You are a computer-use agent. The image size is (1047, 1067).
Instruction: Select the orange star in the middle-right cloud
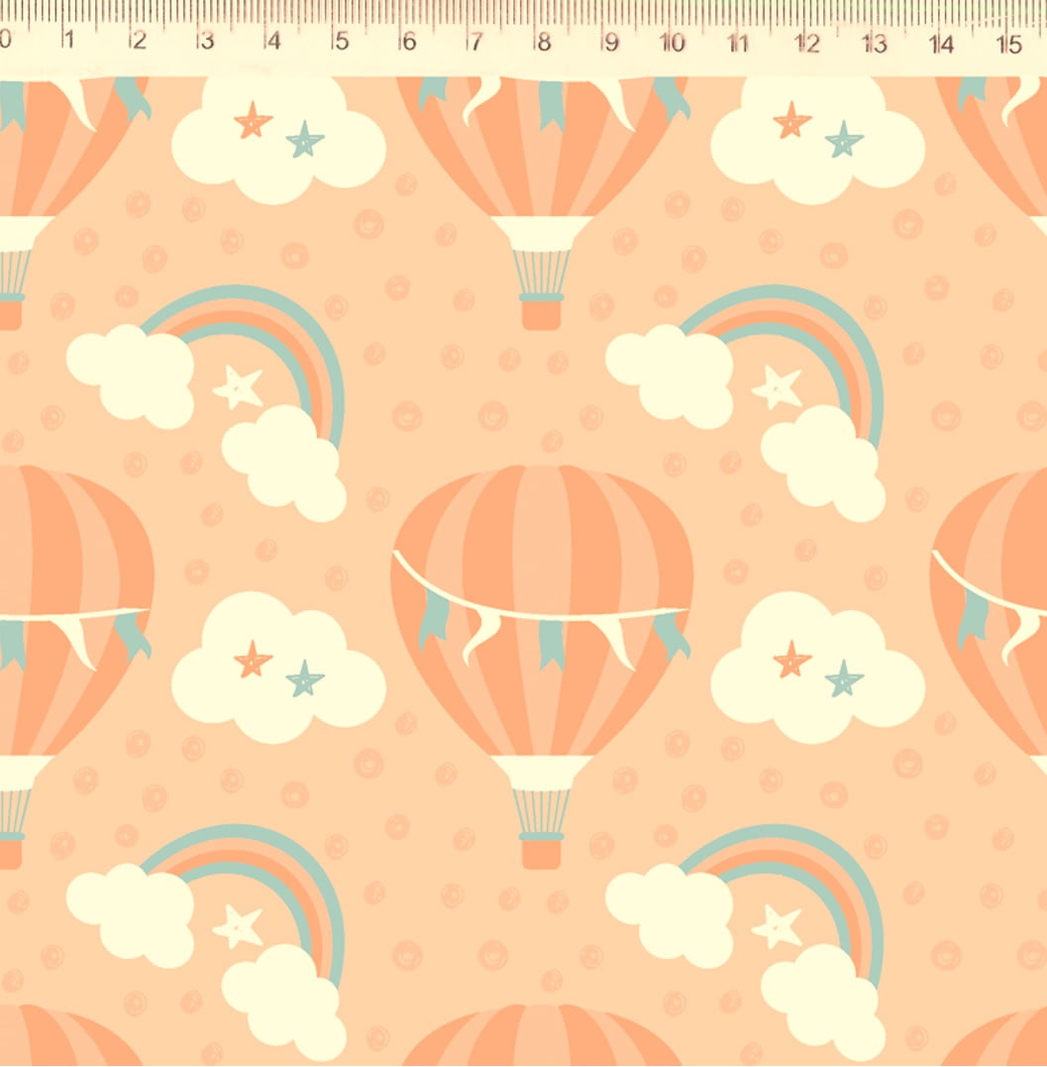[x=791, y=660]
